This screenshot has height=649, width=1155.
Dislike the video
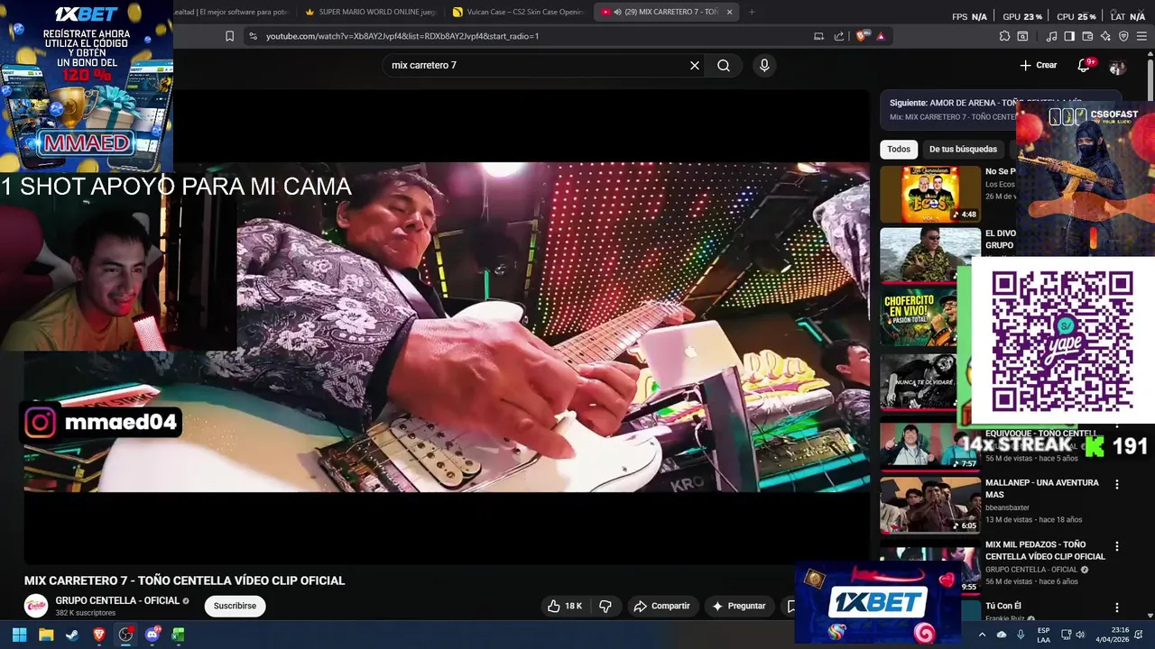(x=605, y=606)
